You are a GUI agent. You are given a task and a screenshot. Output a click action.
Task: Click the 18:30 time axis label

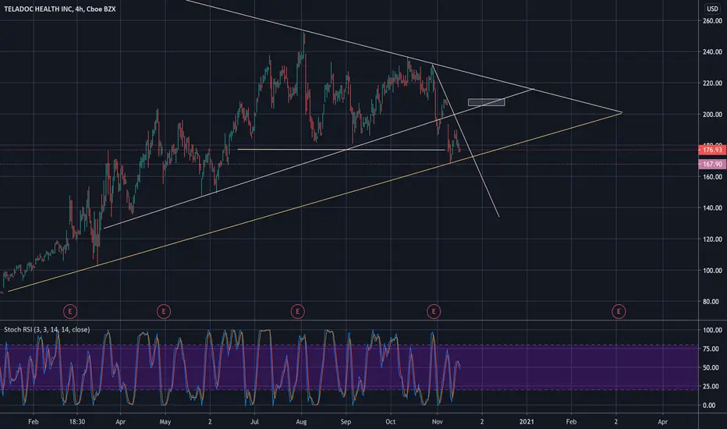(77, 421)
